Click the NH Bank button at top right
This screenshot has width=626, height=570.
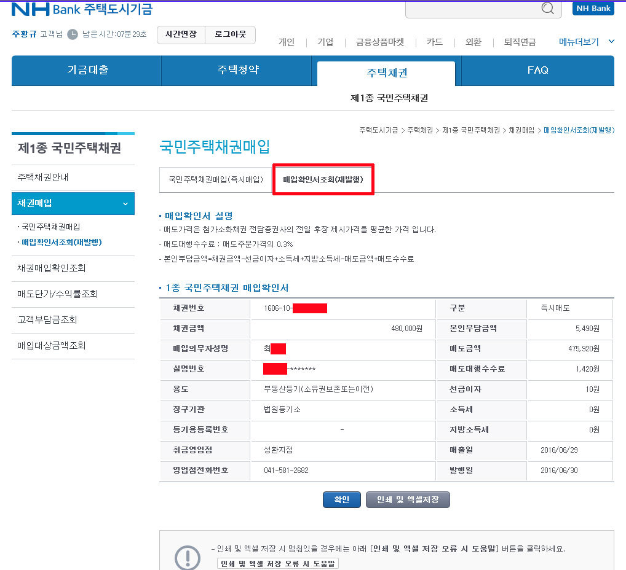593,9
